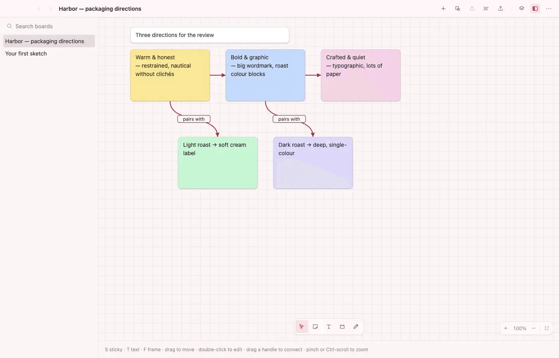This screenshot has height=358, width=559.
Task: Open the layers stack icon
Action: 522,8
